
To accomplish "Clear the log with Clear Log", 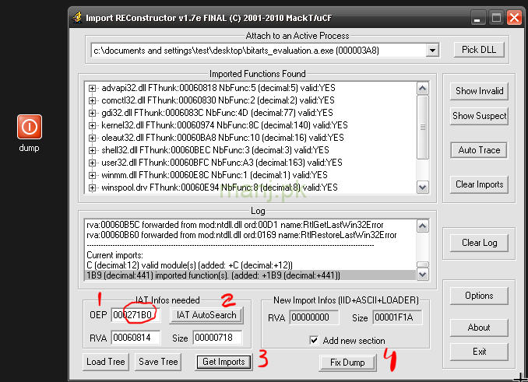I will (479, 243).
